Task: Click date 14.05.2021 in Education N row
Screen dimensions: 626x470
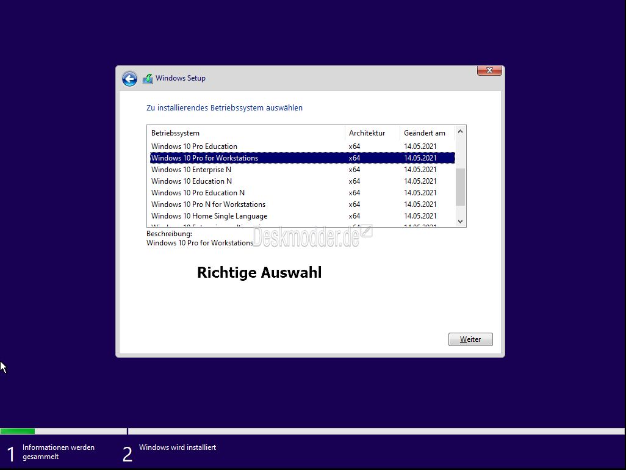Action: pyautogui.click(x=420, y=181)
